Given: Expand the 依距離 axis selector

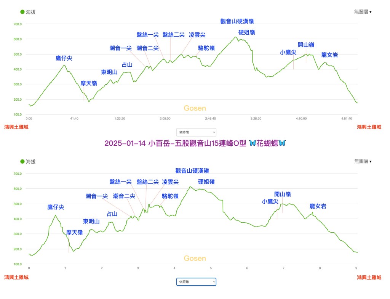Looking at the screenshot, I should (196, 282).
